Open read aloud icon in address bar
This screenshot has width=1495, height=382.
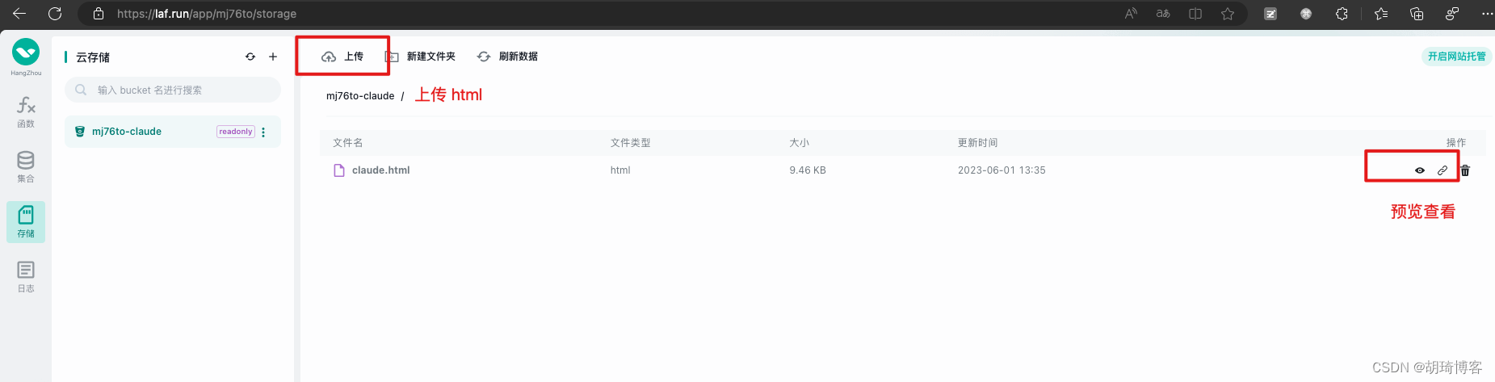pyautogui.click(x=1131, y=14)
